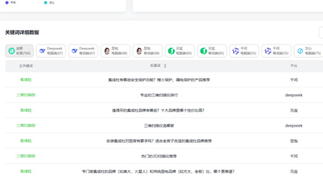Image resolution: width=323 pixels, height=176 pixels.
Task: Open the 集成灶 keyword in first row
Action: click(26, 80)
